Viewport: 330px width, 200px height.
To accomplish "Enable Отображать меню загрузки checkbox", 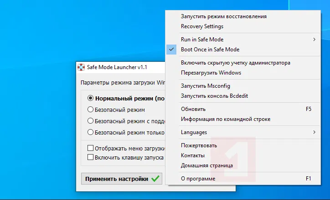I will click(90, 148).
